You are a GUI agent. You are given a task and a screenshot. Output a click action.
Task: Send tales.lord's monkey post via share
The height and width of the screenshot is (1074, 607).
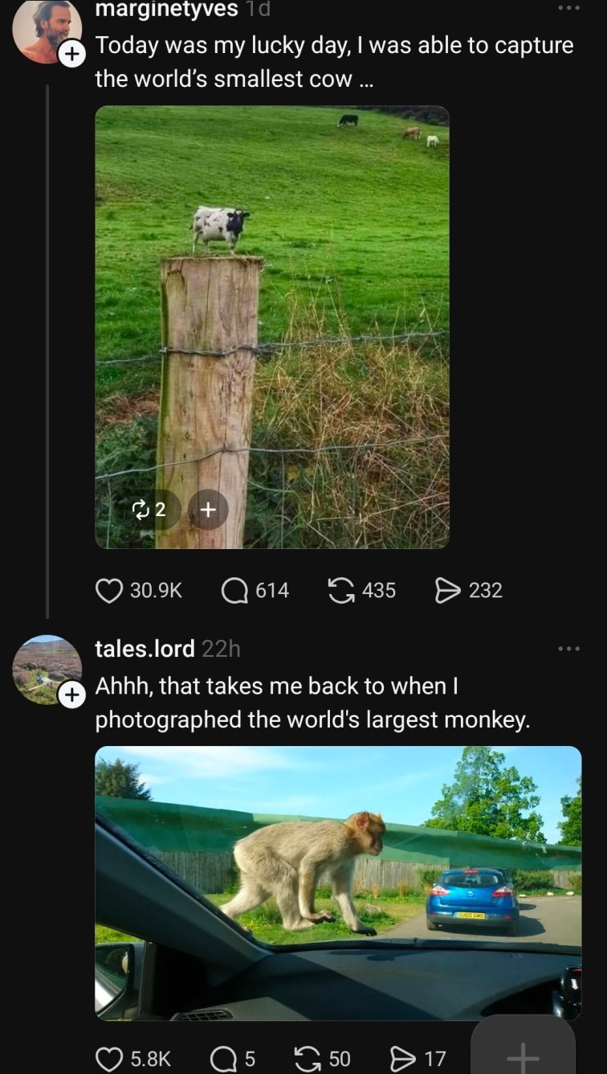pos(401,1059)
